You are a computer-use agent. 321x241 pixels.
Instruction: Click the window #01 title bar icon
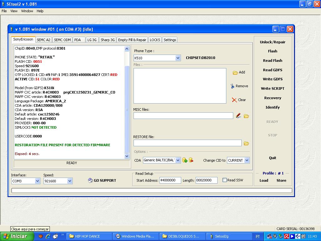click(x=12, y=29)
